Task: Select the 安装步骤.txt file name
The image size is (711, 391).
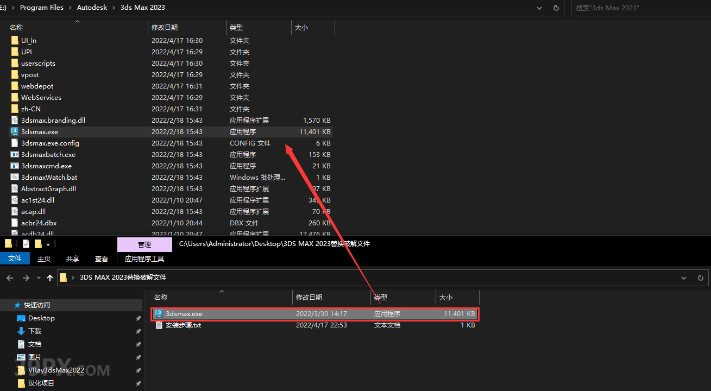Action: pyautogui.click(x=184, y=325)
